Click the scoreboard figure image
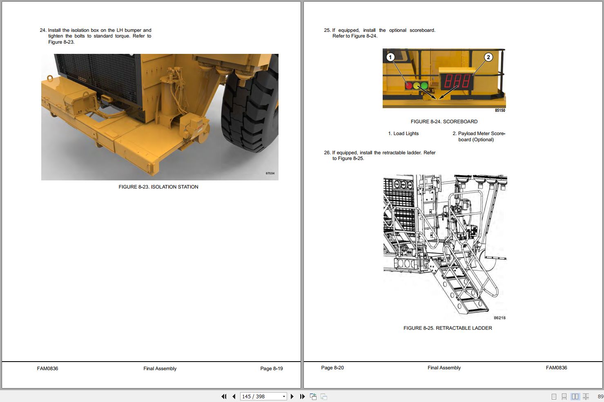Viewport: 604px width, 402px height. [444, 78]
